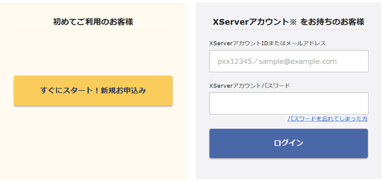Click the XServerアカウントパスワード label text
382x181 pixels.
(250, 85)
